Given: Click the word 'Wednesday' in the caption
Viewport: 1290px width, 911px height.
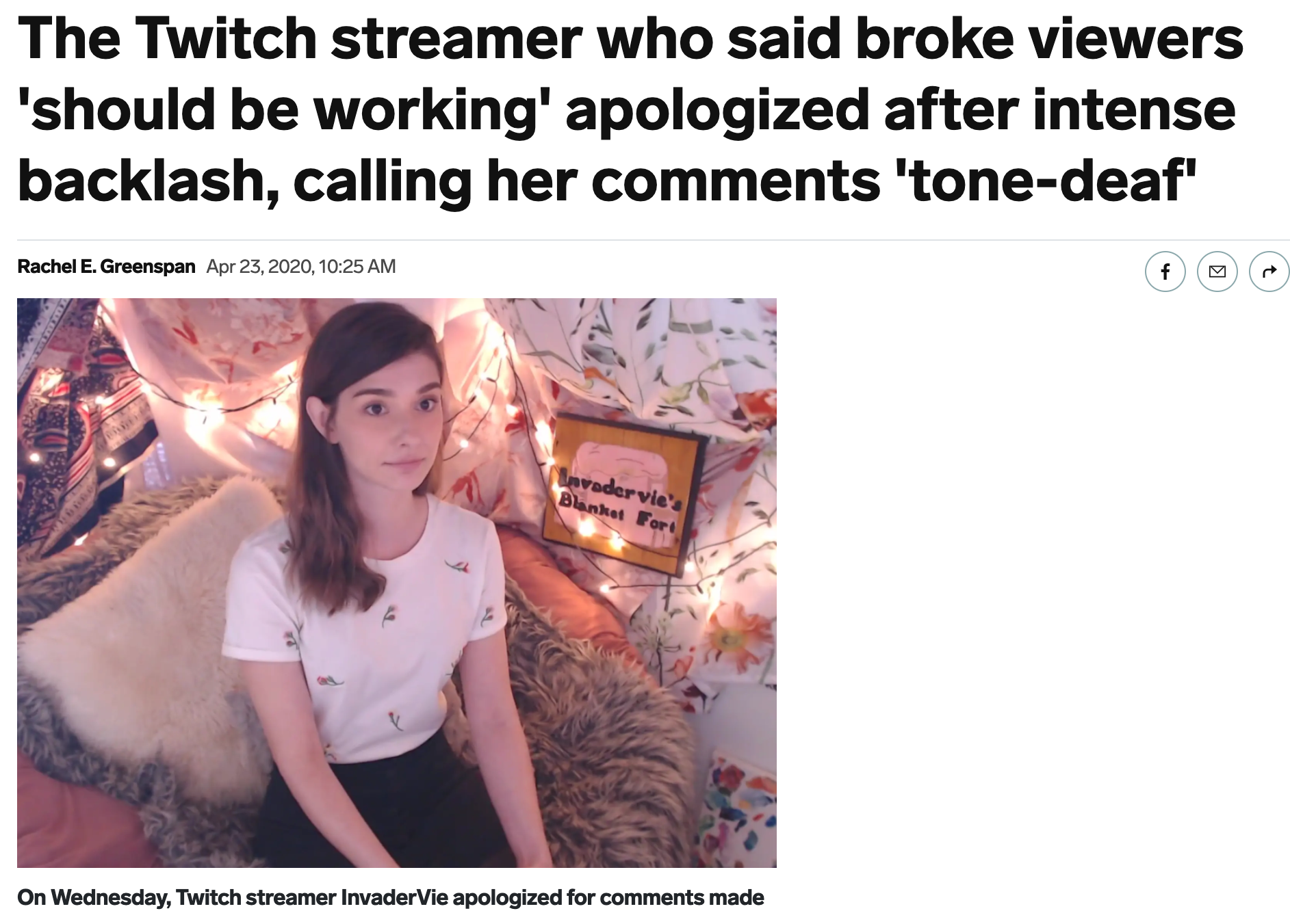Looking at the screenshot, I should coord(111,897).
